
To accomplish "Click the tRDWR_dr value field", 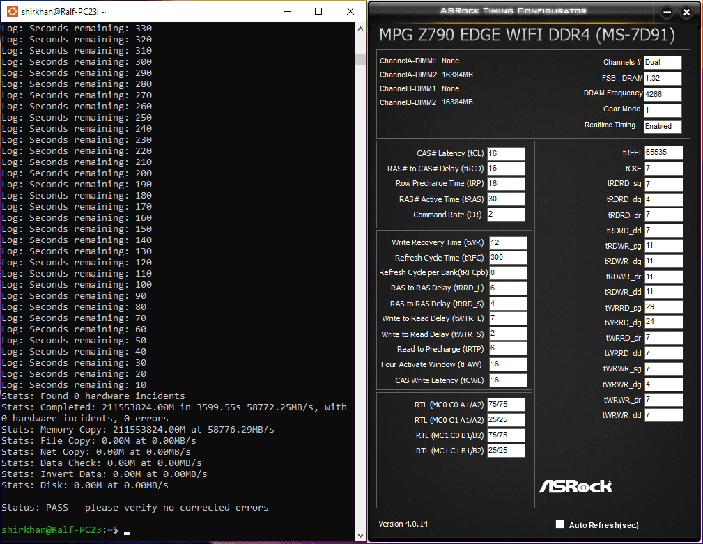I will click(x=664, y=277).
